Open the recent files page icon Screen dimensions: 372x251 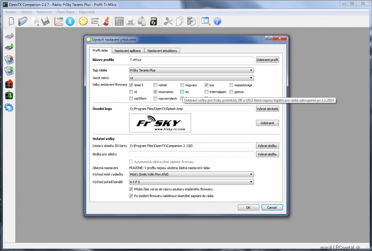(35, 21)
